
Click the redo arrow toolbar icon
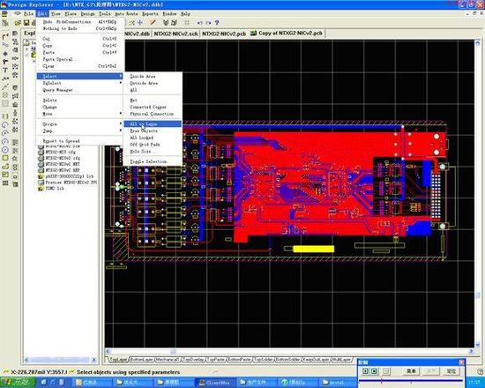click(x=208, y=23)
